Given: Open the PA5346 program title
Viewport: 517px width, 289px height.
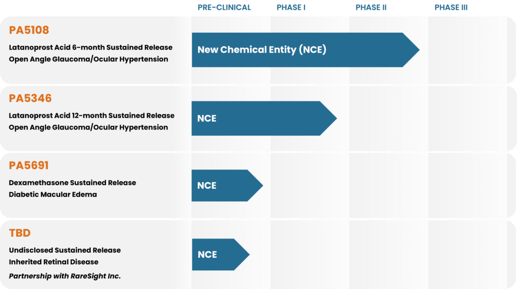Looking at the screenshot, I should pyautogui.click(x=30, y=98).
